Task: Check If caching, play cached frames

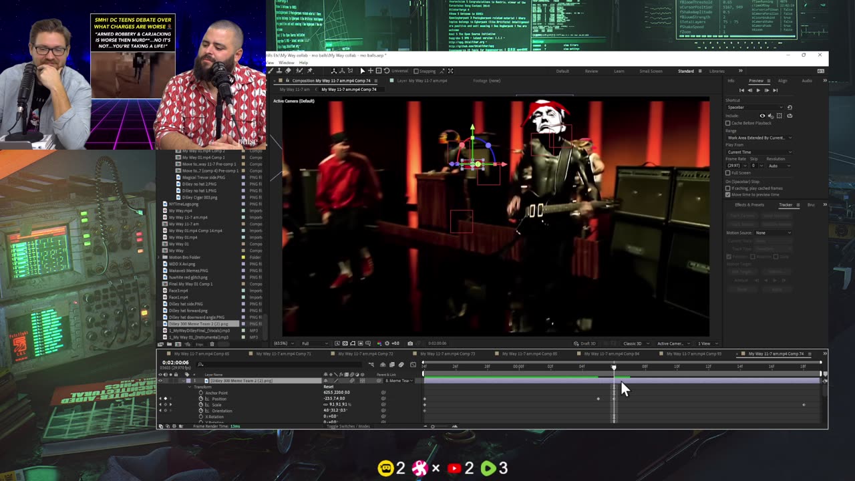Action: 727,188
